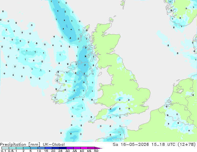Select the 2–5 mm legend color swatch

(x=27, y=148)
